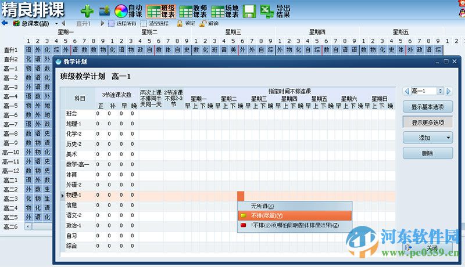Image resolution: width=465 pixels, height=267 pixels.
Task: Choose 无所谓 in the context menu
Action: [295, 206]
